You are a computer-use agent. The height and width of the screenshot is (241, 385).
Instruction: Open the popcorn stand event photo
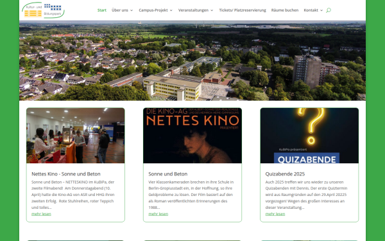(76, 136)
